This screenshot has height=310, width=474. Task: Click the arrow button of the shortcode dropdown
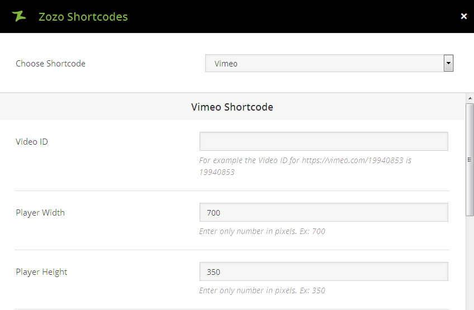pyautogui.click(x=448, y=64)
